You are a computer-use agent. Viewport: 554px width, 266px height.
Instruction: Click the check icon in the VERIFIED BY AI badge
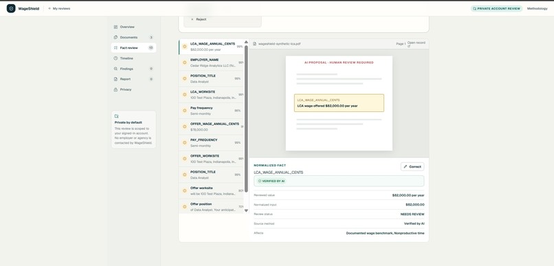[260, 181]
